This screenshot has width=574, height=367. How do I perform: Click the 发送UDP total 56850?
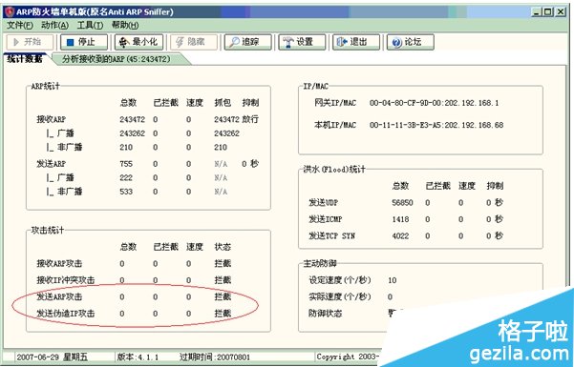coord(402,203)
